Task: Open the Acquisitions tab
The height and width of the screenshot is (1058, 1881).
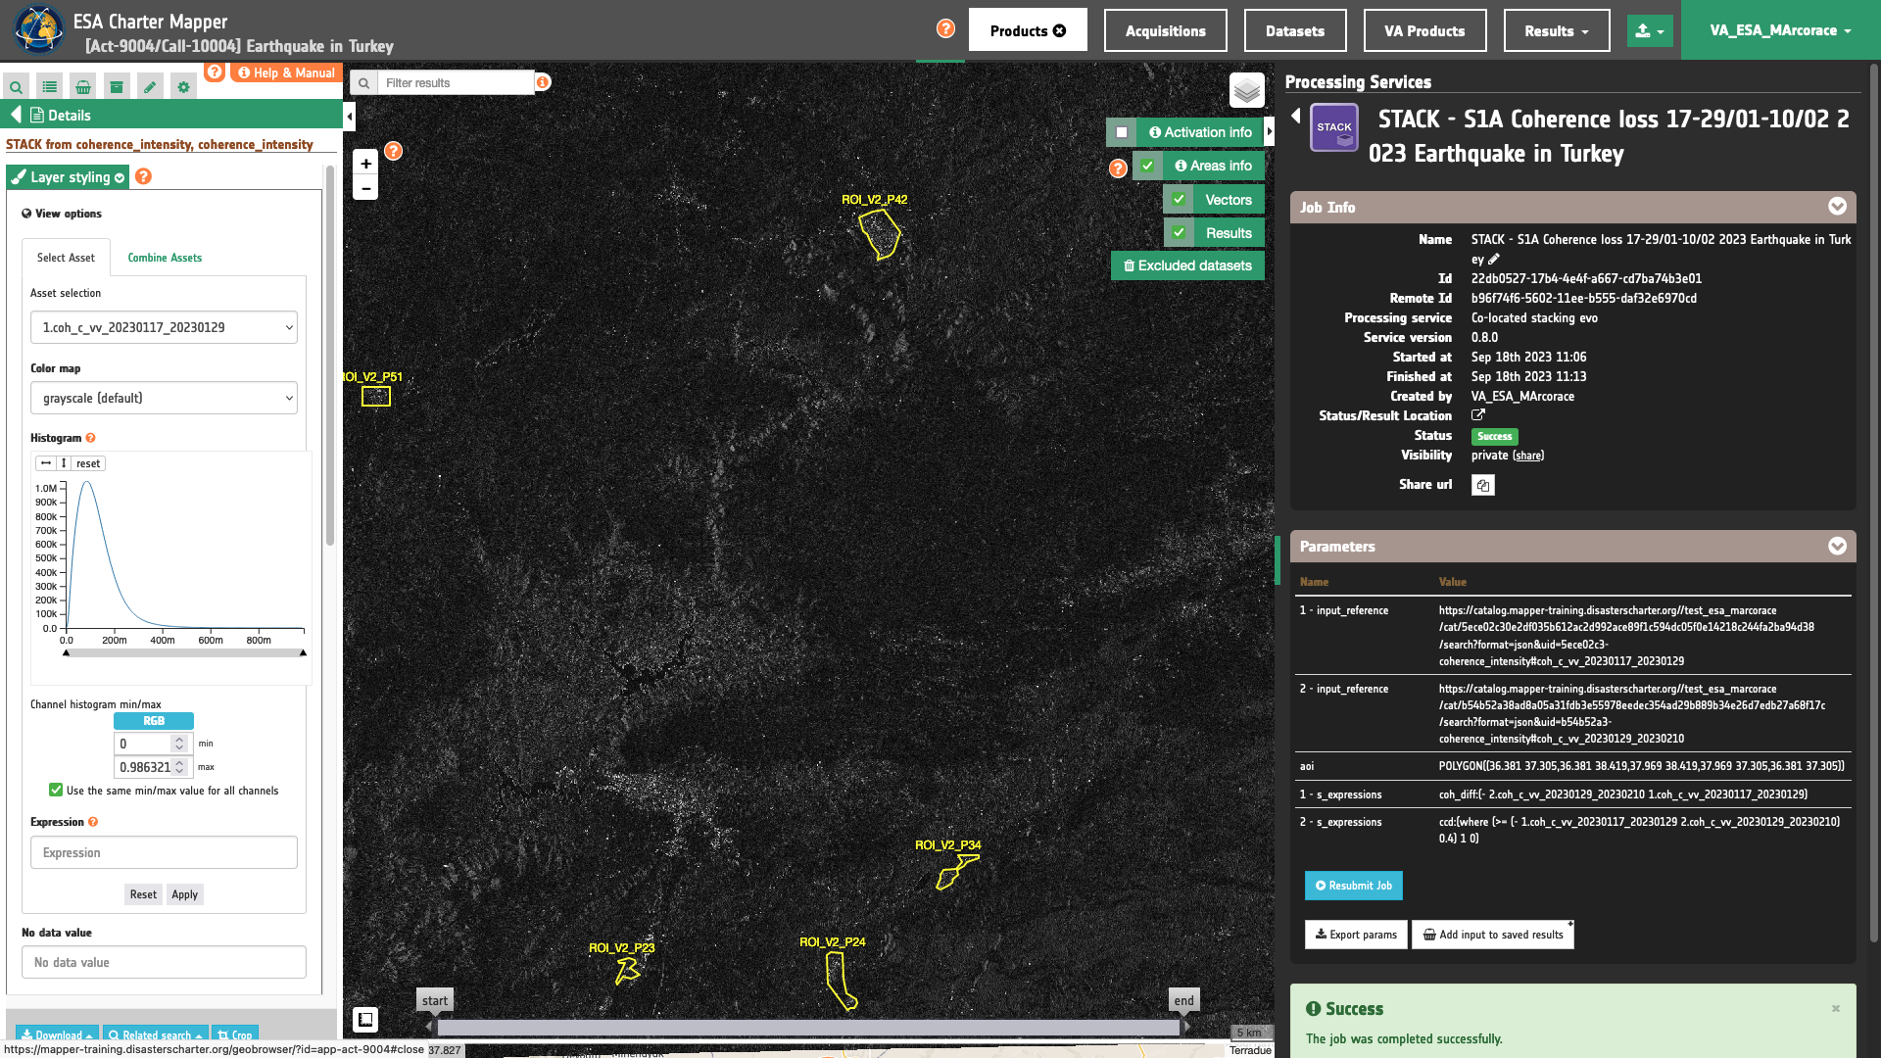Action: click(x=1166, y=30)
